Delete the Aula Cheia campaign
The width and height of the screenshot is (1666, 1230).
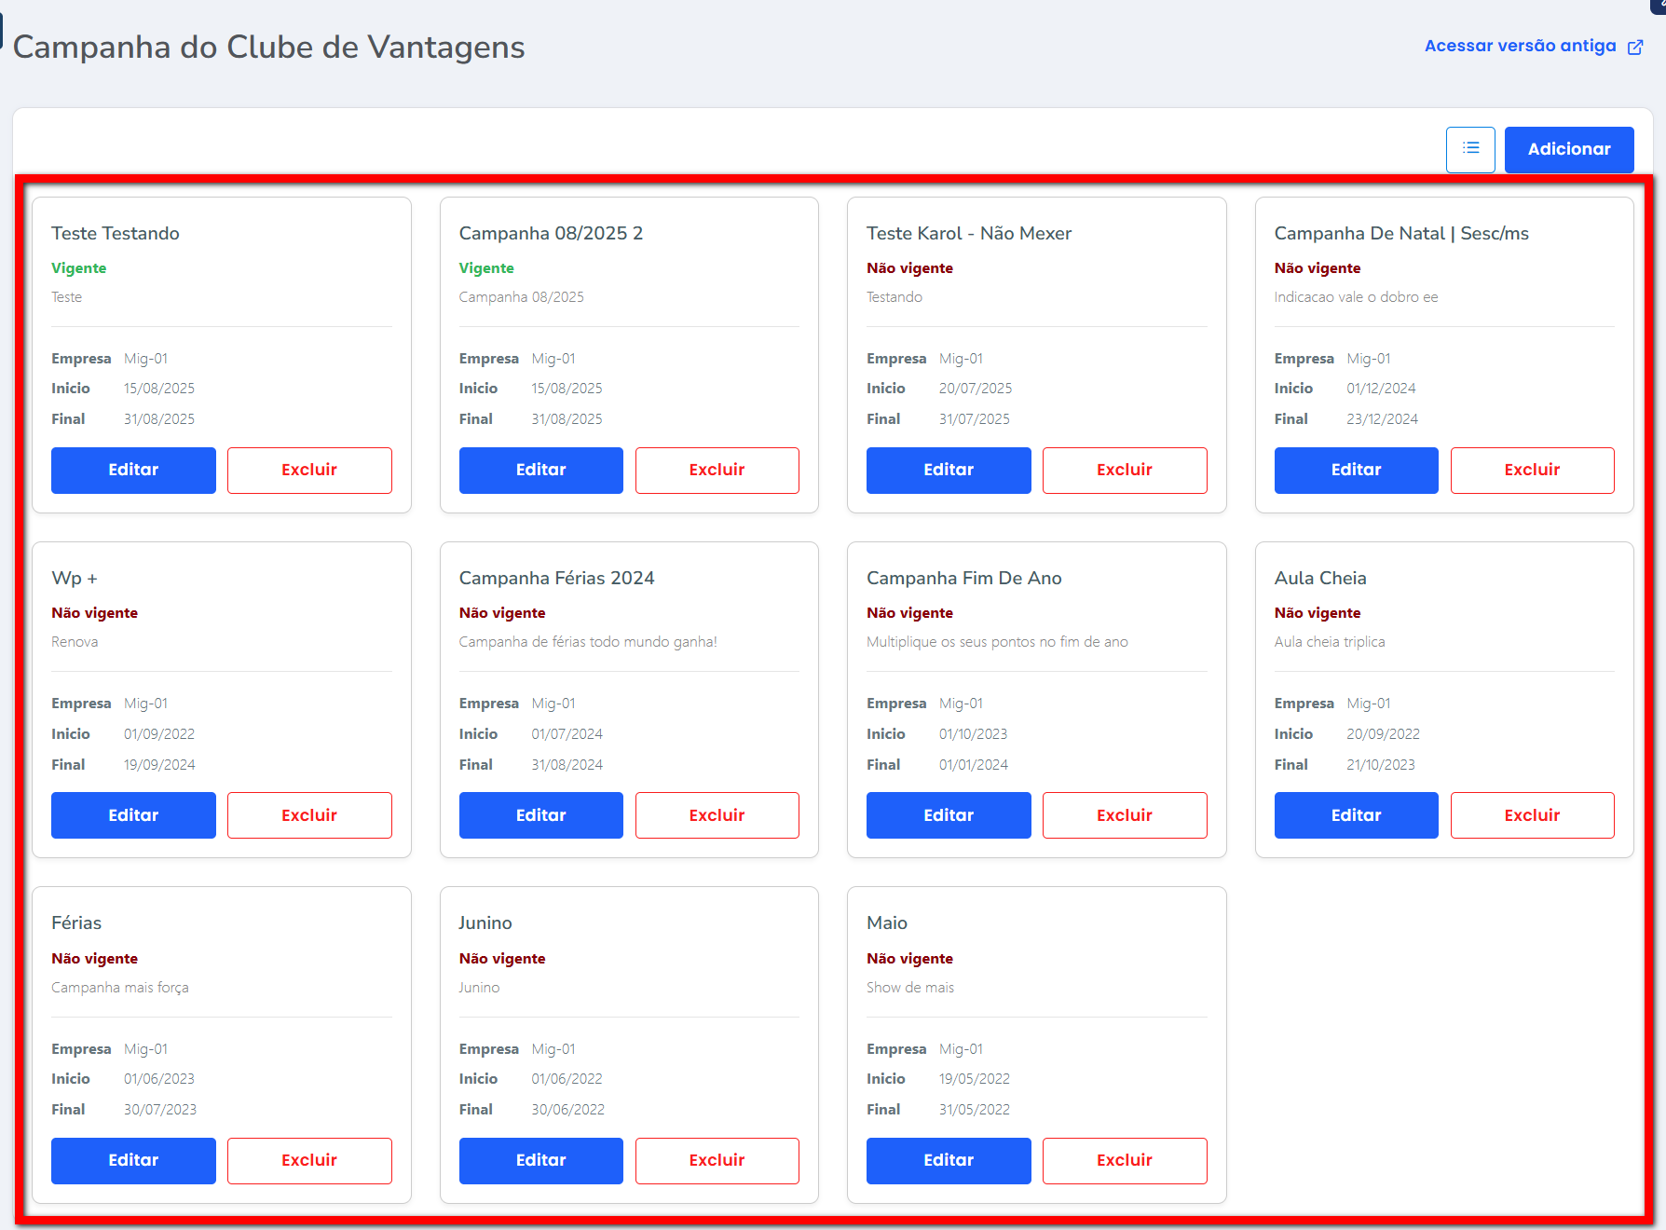click(x=1532, y=815)
